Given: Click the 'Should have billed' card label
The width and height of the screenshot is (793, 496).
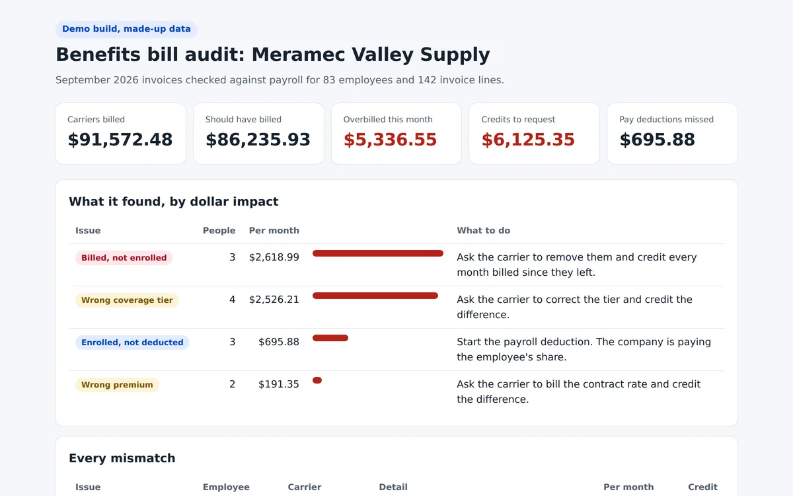Looking at the screenshot, I should click(x=243, y=120).
